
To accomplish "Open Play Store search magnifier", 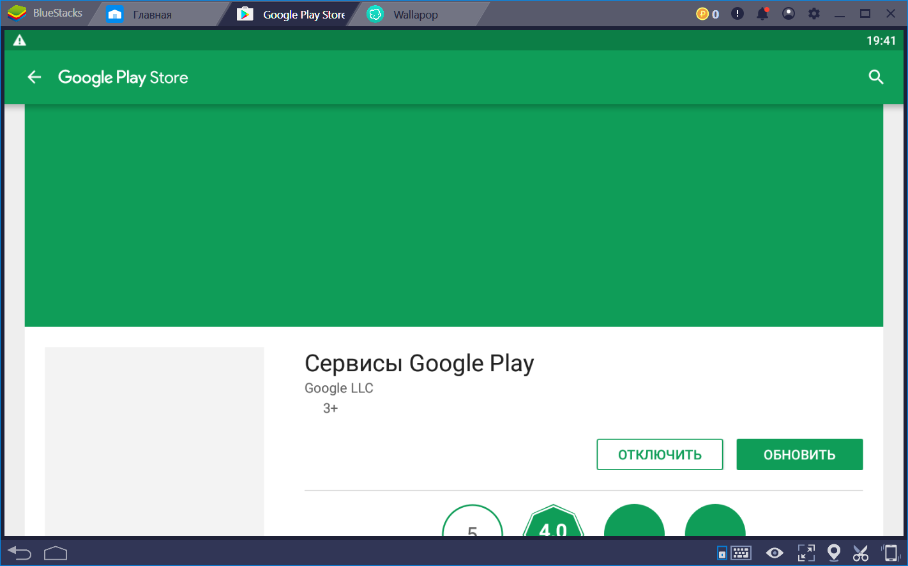I will click(876, 77).
